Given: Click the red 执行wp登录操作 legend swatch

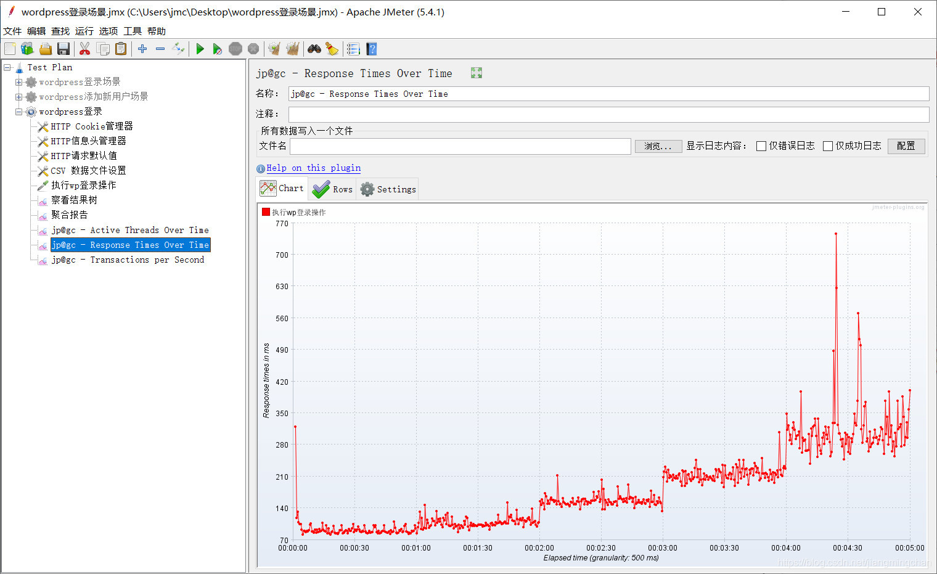Looking at the screenshot, I should pyautogui.click(x=266, y=212).
